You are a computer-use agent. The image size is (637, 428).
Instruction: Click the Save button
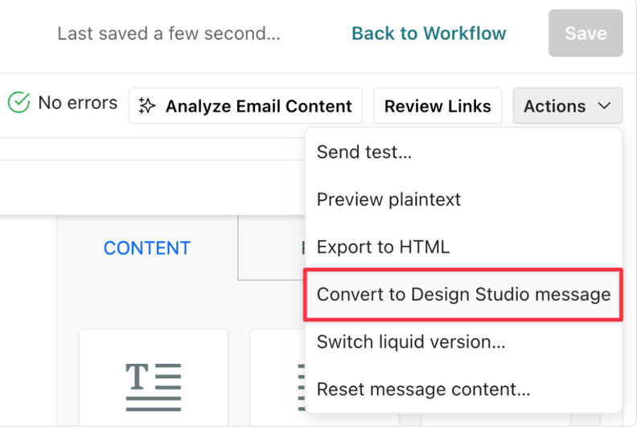(x=586, y=33)
